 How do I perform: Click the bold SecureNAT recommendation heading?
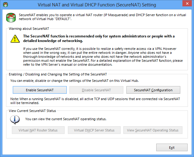point(99,38)
